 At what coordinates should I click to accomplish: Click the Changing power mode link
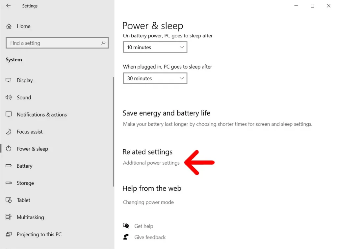(148, 202)
